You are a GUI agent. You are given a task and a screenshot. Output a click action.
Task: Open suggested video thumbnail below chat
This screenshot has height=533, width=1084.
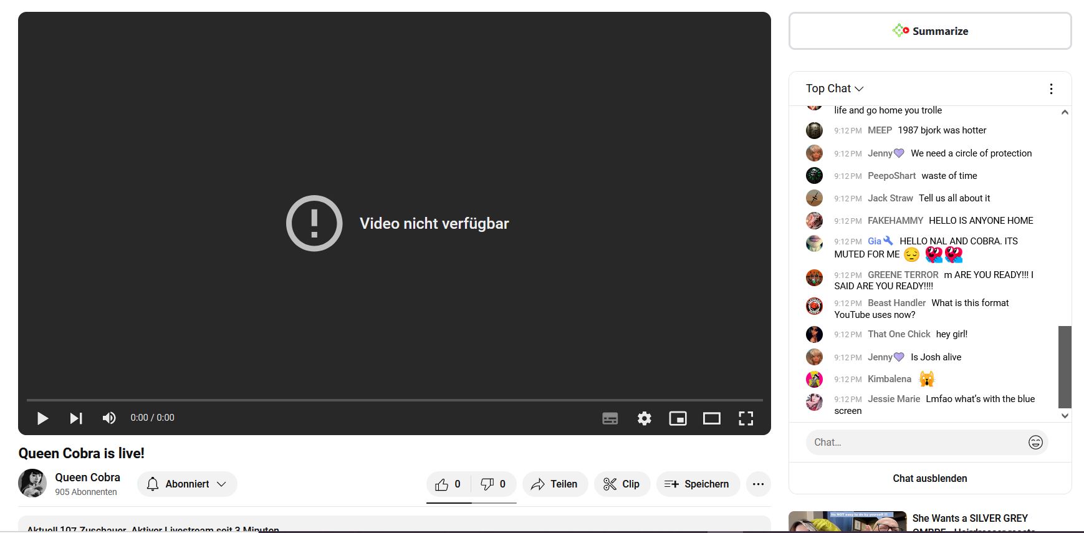pos(848,522)
